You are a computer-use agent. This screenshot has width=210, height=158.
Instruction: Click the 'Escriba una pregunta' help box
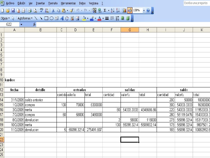[197, 3]
